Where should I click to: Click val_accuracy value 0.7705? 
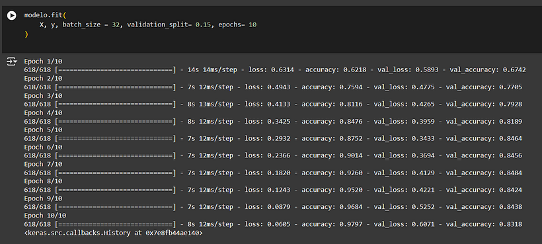tap(510, 87)
